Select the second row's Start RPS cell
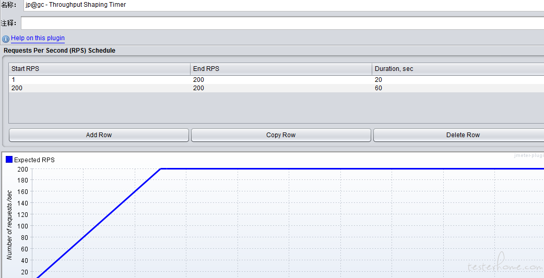The width and height of the screenshot is (544, 278). [x=99, y=88]
